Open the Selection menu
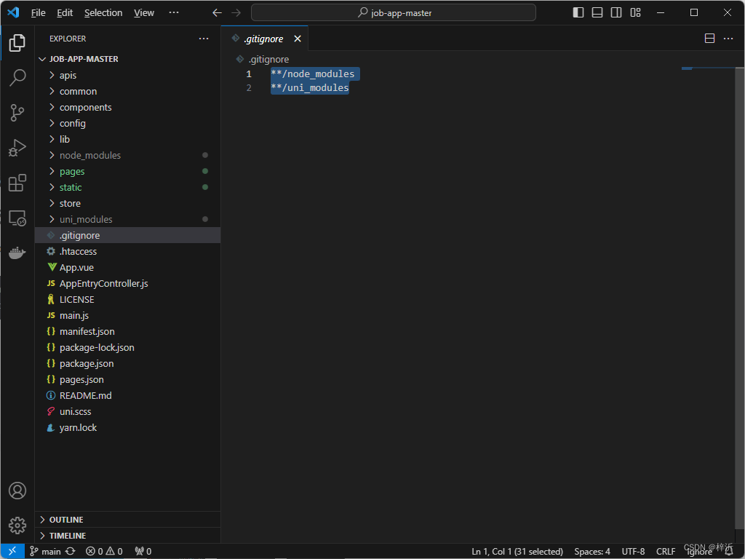The image size is (745, 559). [103, 12]
